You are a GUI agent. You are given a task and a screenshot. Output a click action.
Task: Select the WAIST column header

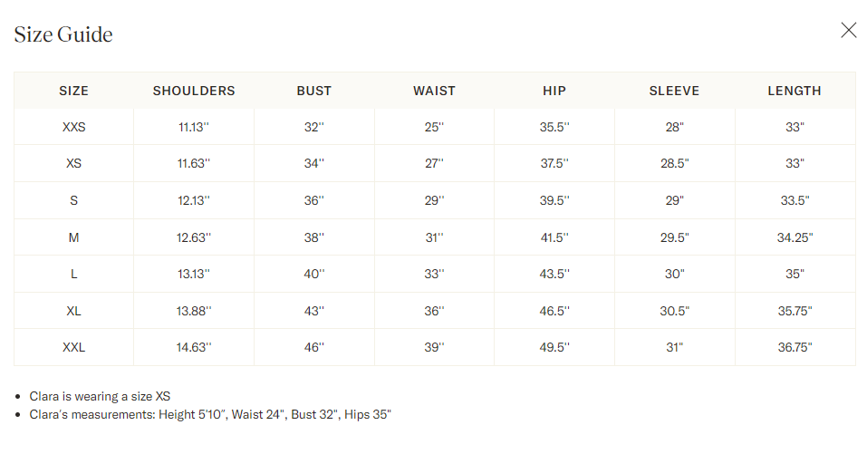click(x=434, y=91)
